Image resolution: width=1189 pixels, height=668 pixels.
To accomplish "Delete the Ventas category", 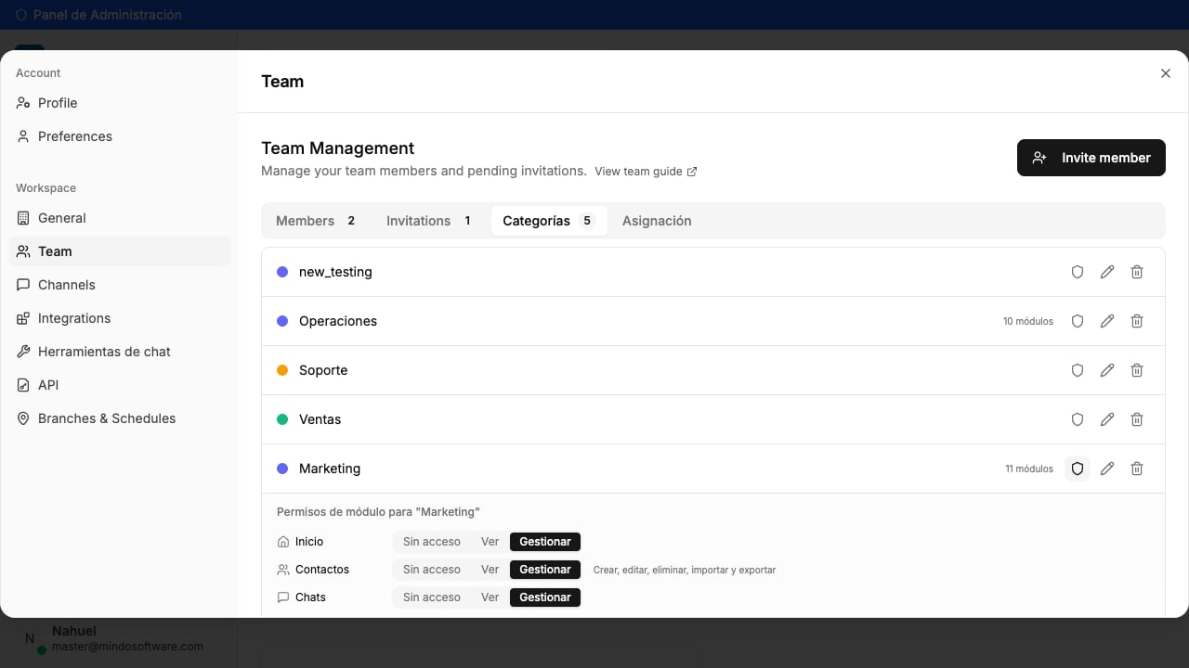I will pyautogui.click(x=1137, y=419).
